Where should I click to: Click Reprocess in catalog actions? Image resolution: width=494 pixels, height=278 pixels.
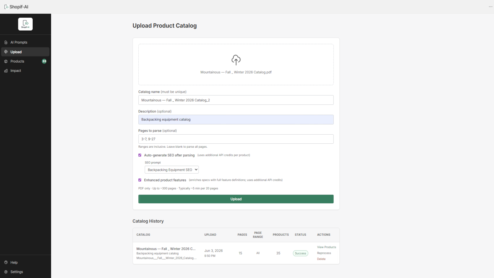pos(324,253)
